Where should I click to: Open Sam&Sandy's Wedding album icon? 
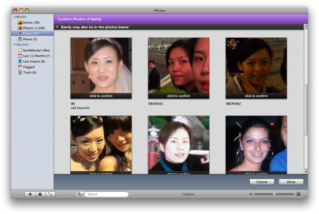pos(20,50)
